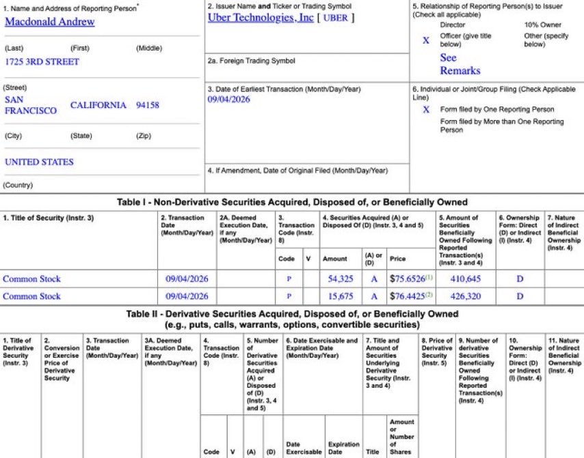Click the 'Other (specify below)' relationship label
Viewport: 584px width, 458px height.
546,40
